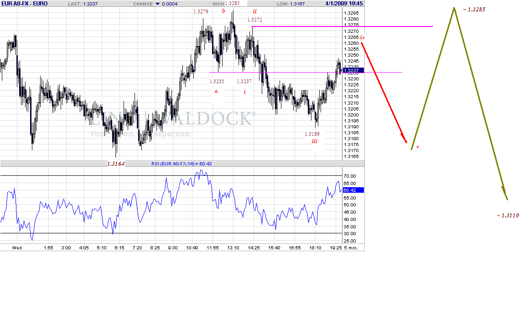The height and width of the screenshot is (311, 524).
Task: Click the 1.3230 price axis label
Action: tap(351, 79)
